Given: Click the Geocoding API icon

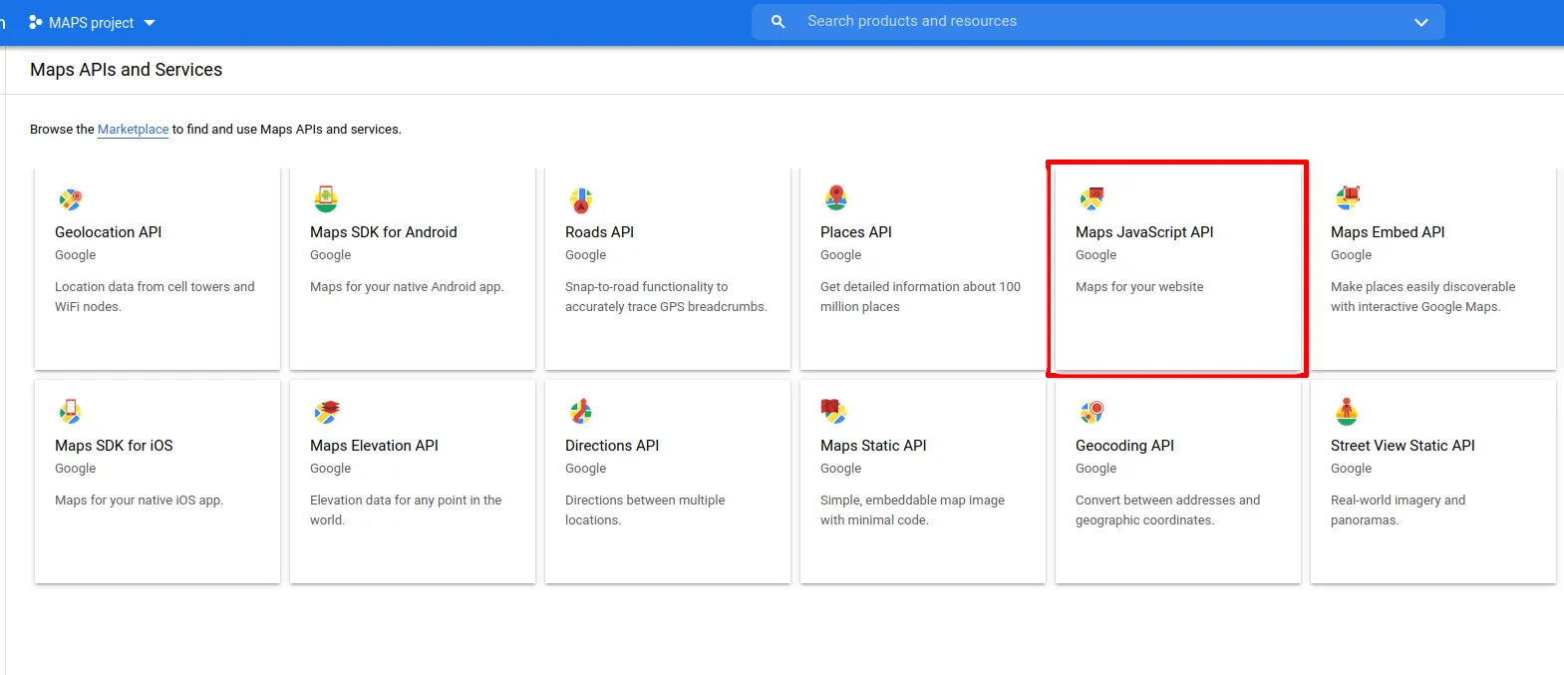Looking at the screenshot, I should coord(1092,412).
